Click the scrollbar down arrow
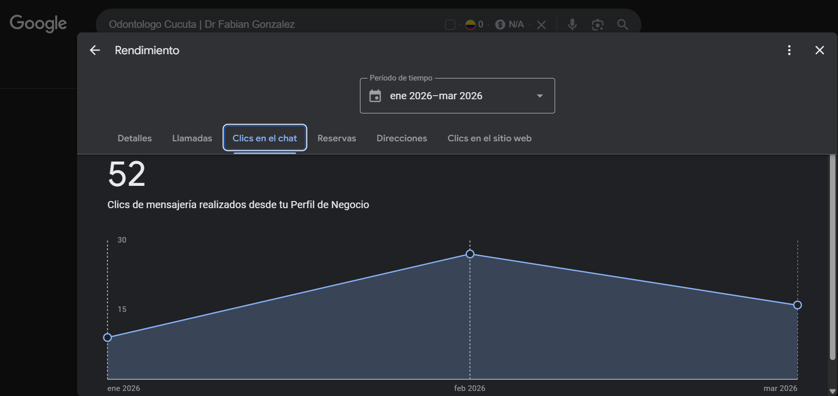 832,391
